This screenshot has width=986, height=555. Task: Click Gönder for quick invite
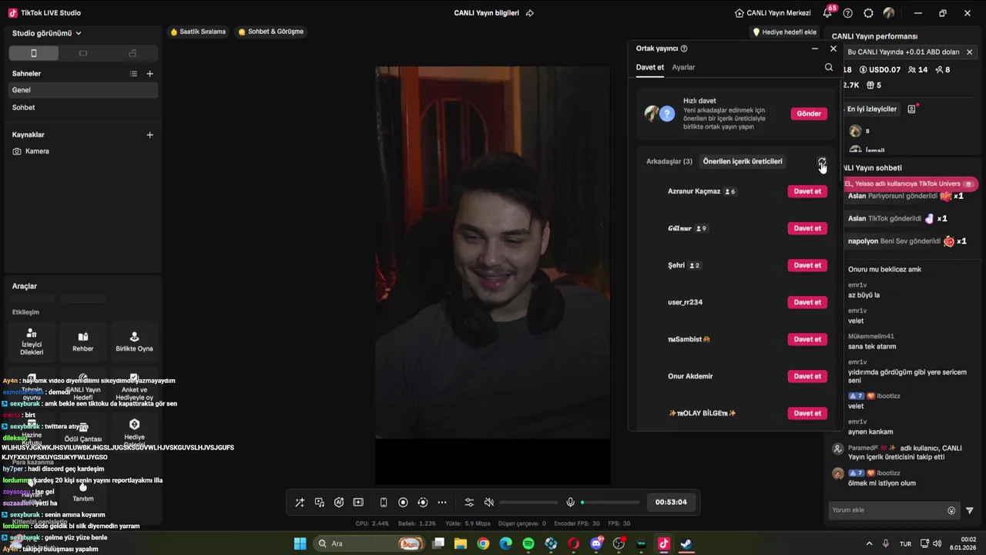(x=809, y=113)
